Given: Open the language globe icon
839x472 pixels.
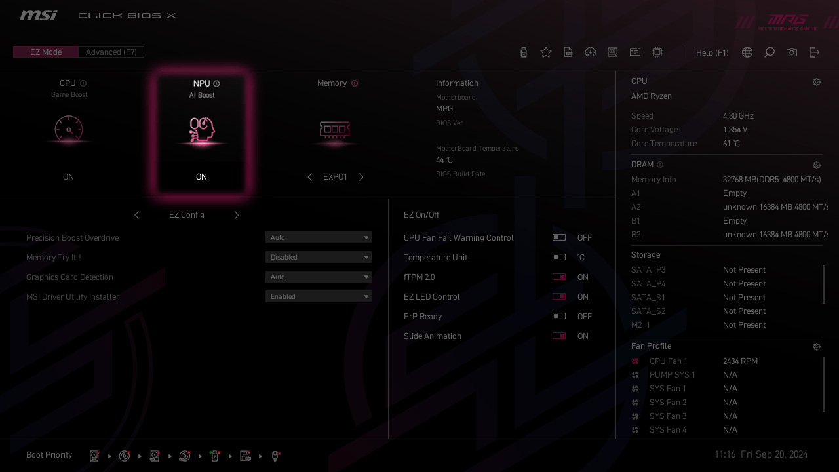Looking at the screenshot, I should pyautogui.click(x=747, y=52).
